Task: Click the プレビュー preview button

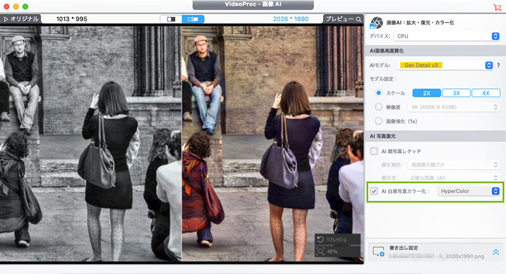Action: pyautogui.click(x=344, y=19)
